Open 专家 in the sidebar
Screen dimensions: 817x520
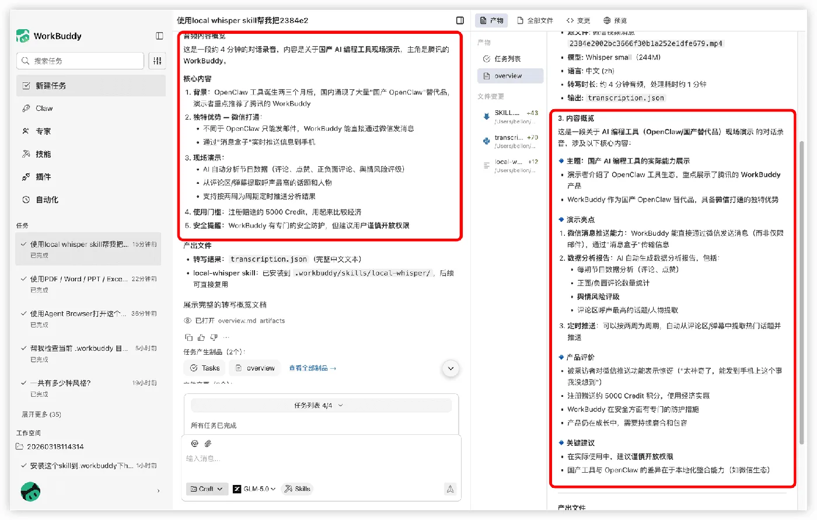[91, 131]
